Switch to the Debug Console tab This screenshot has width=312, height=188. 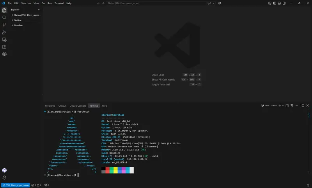pos(78,106)
